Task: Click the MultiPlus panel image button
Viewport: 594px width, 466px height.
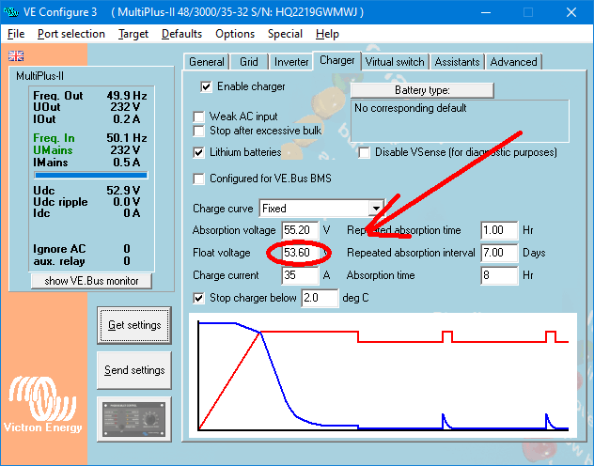Action: pos(134,418)
